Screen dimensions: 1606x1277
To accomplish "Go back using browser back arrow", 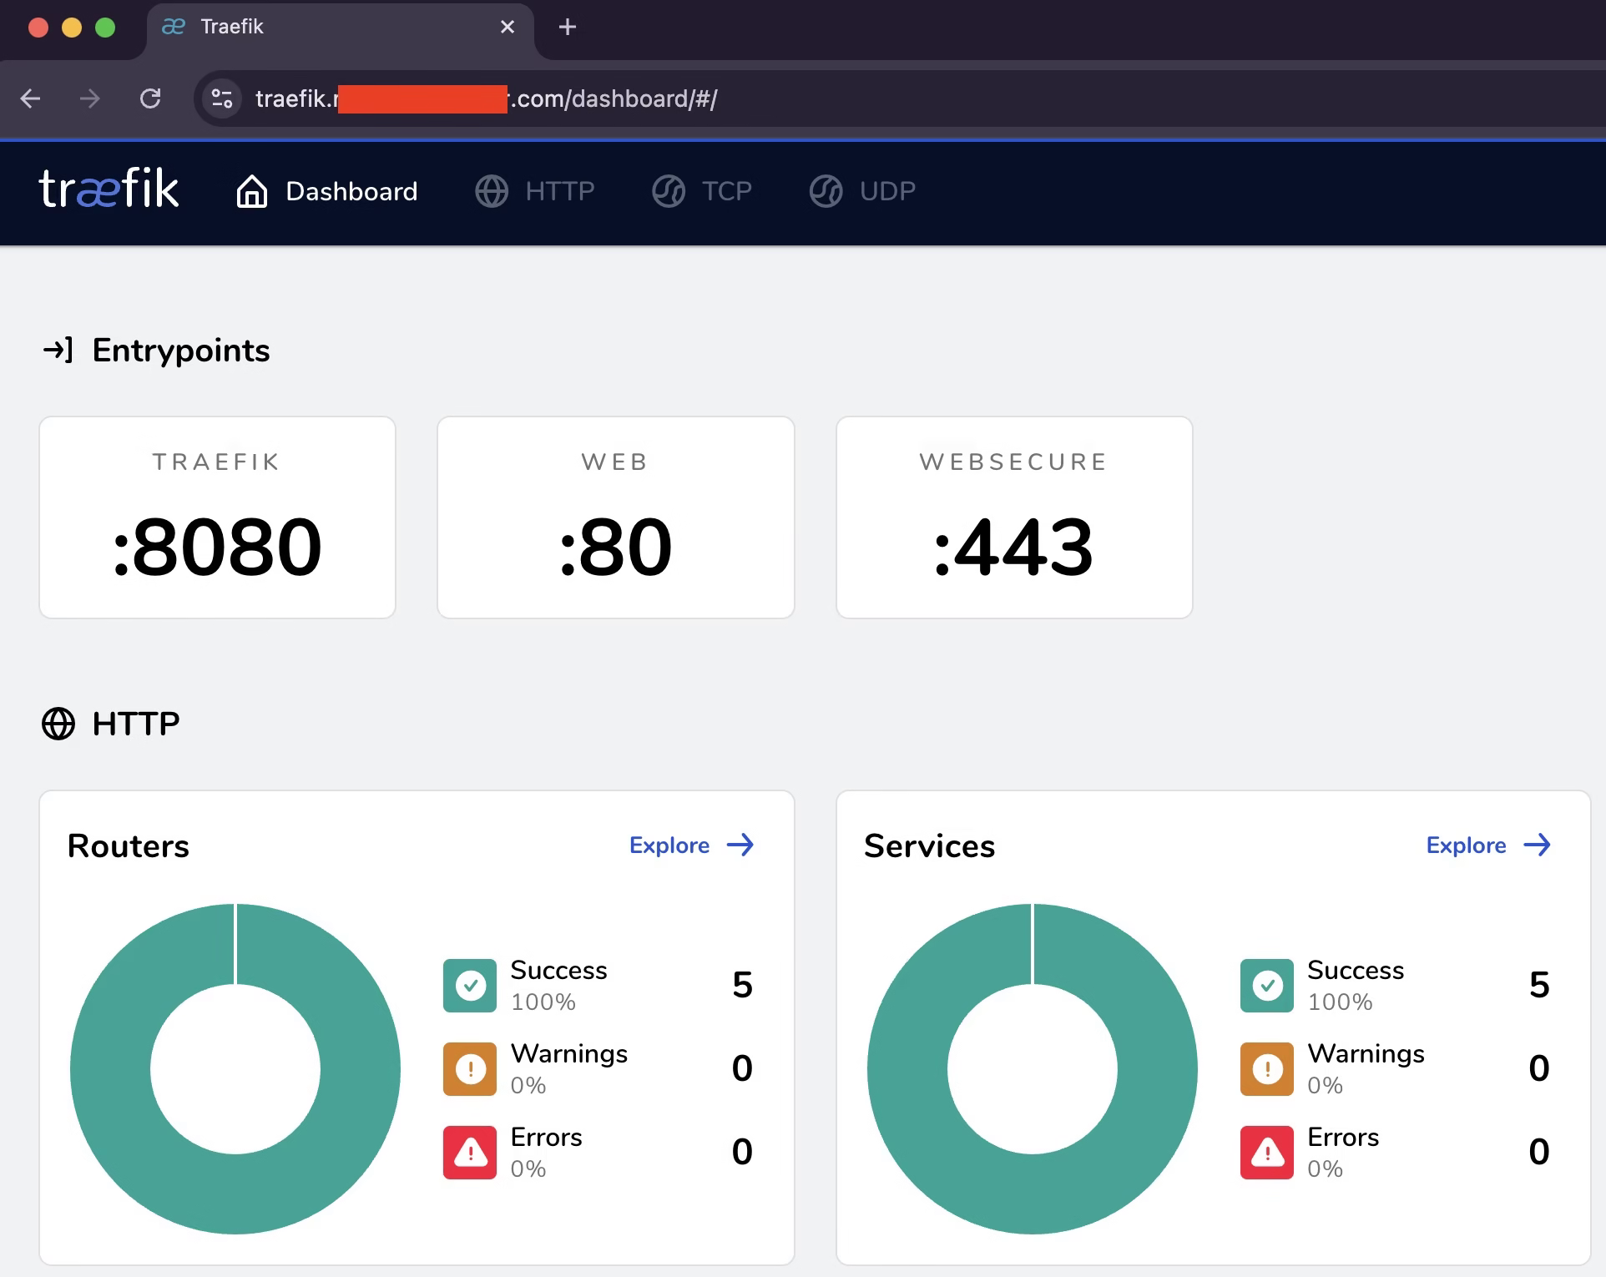I will pos(31,98).
